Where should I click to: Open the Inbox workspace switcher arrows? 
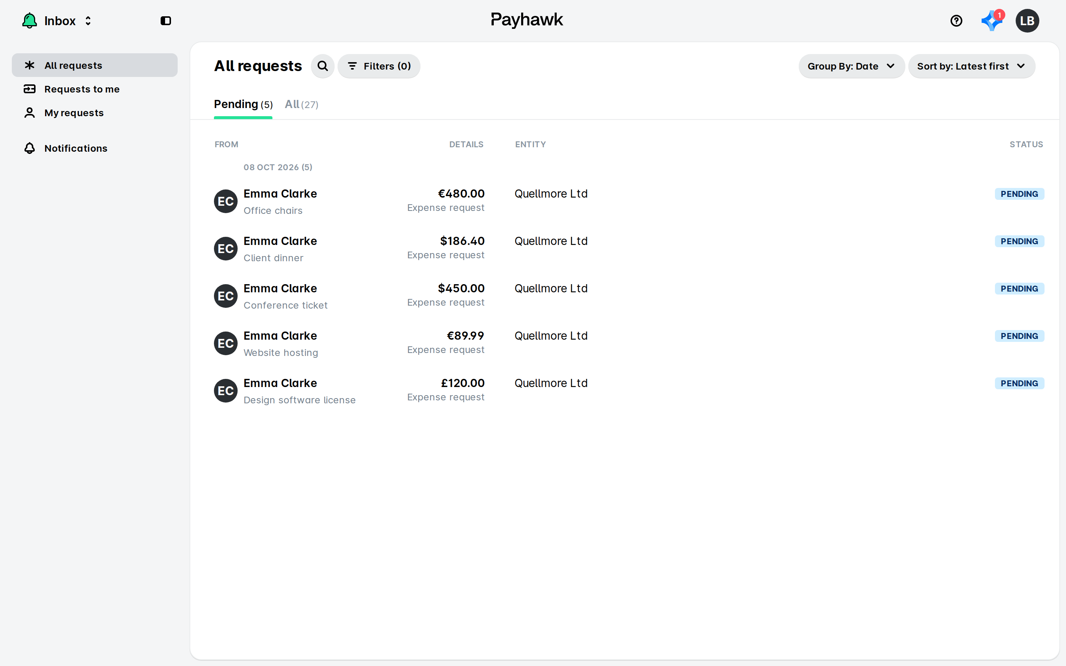tap(88, 21)
